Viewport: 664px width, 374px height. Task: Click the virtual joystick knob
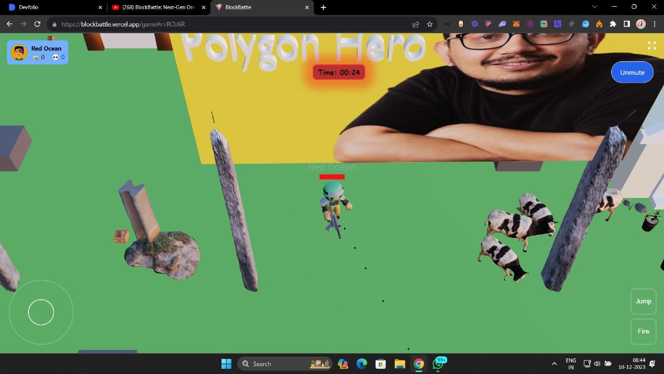(41, 312)
